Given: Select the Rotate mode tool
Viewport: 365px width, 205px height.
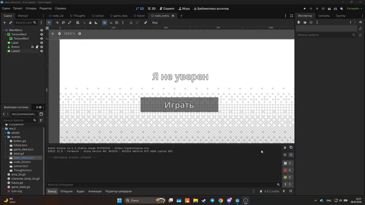Looking at the screenshot, I should tap(63, 23).
